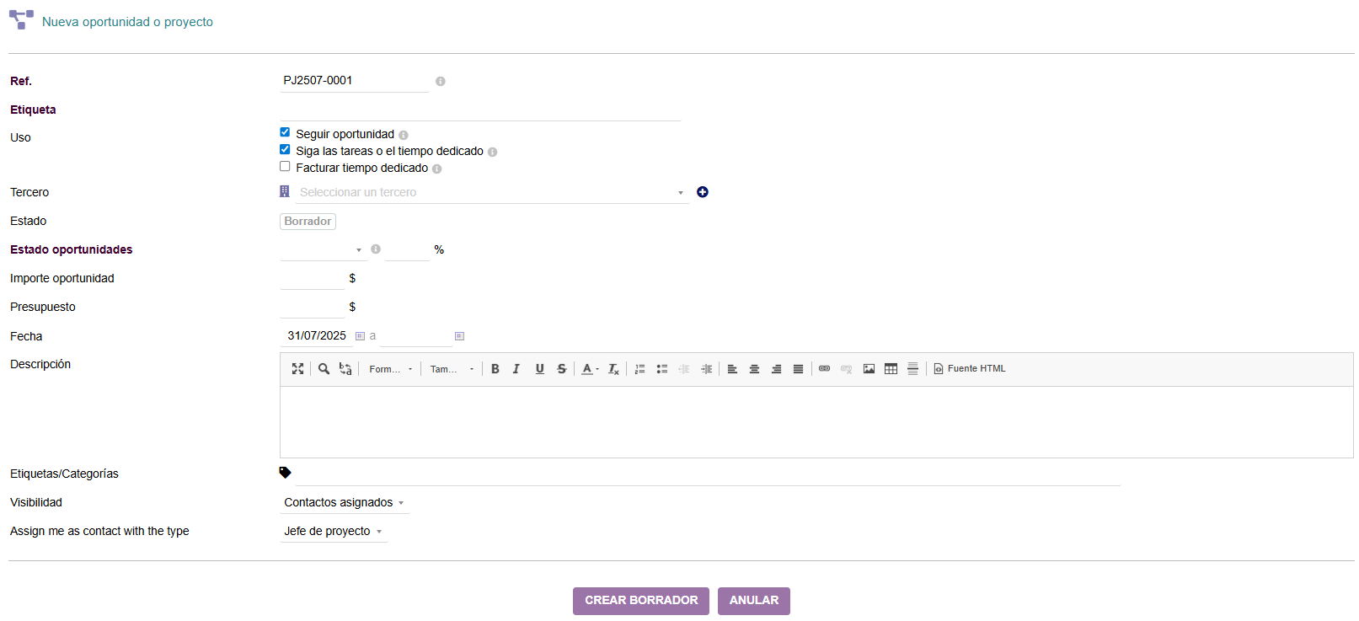
Task: Open the Jefe de proyecto contact type dropdown
Action: tap(333, 532)
